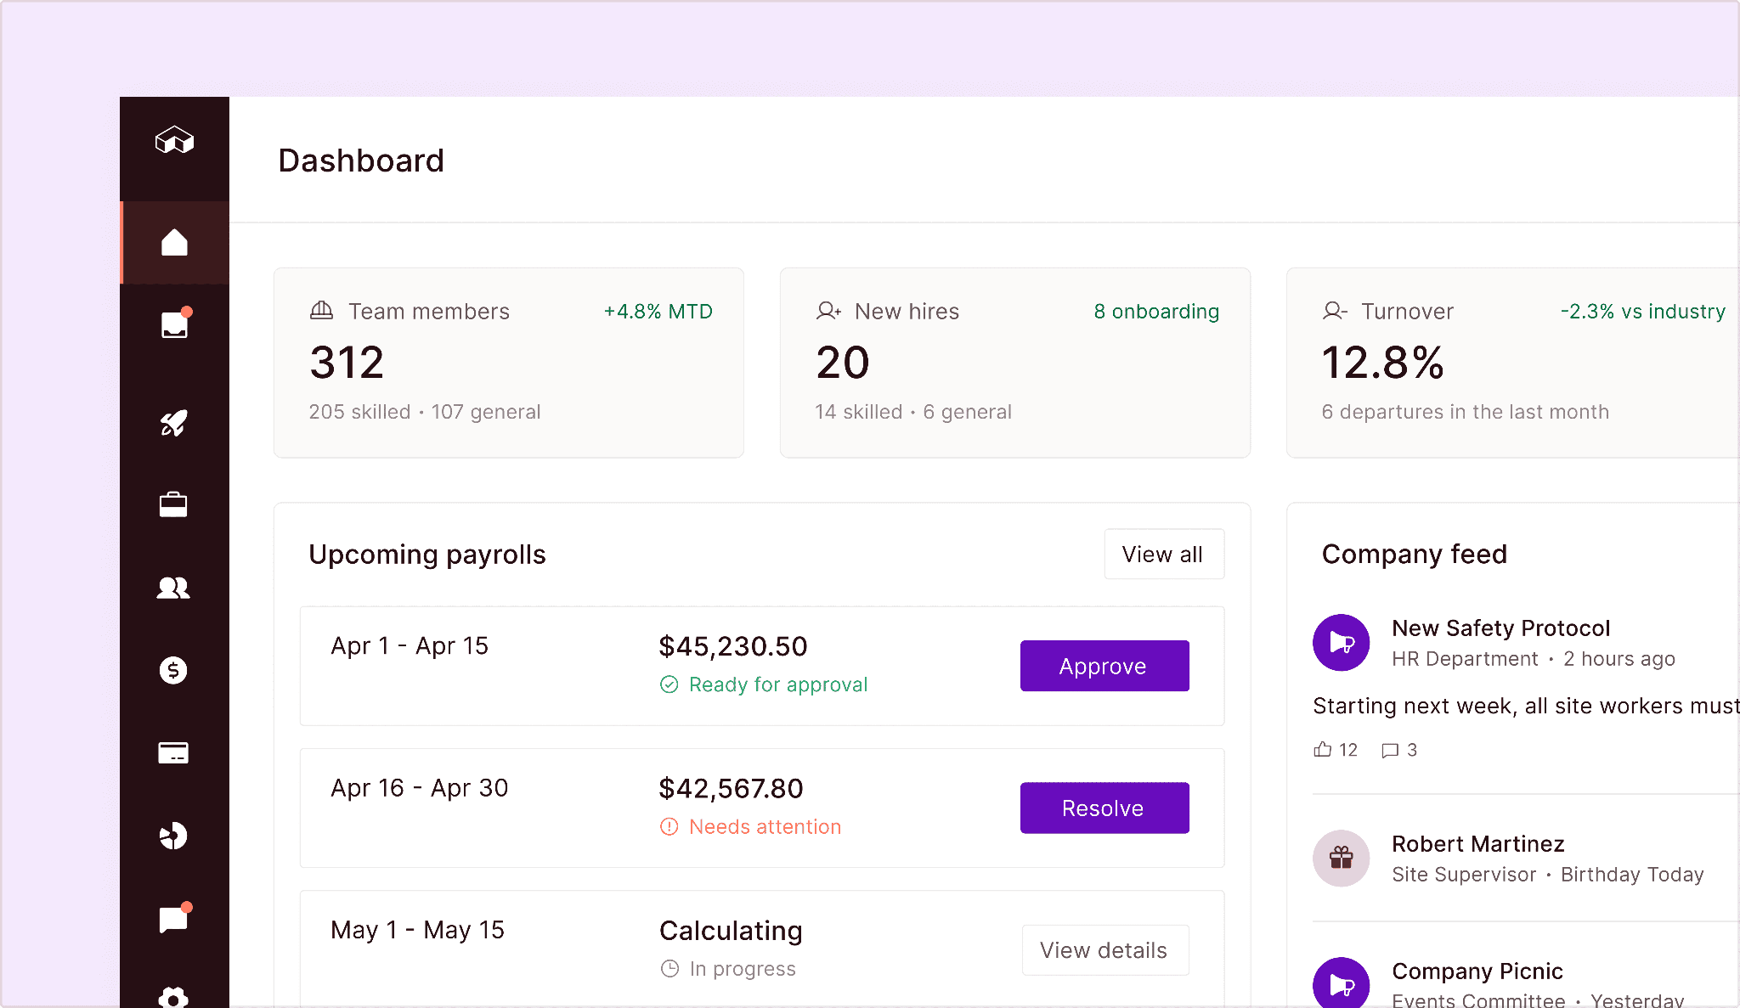
Task: Select the rocket icon in the sidebar
Action: tap(174, 423)
